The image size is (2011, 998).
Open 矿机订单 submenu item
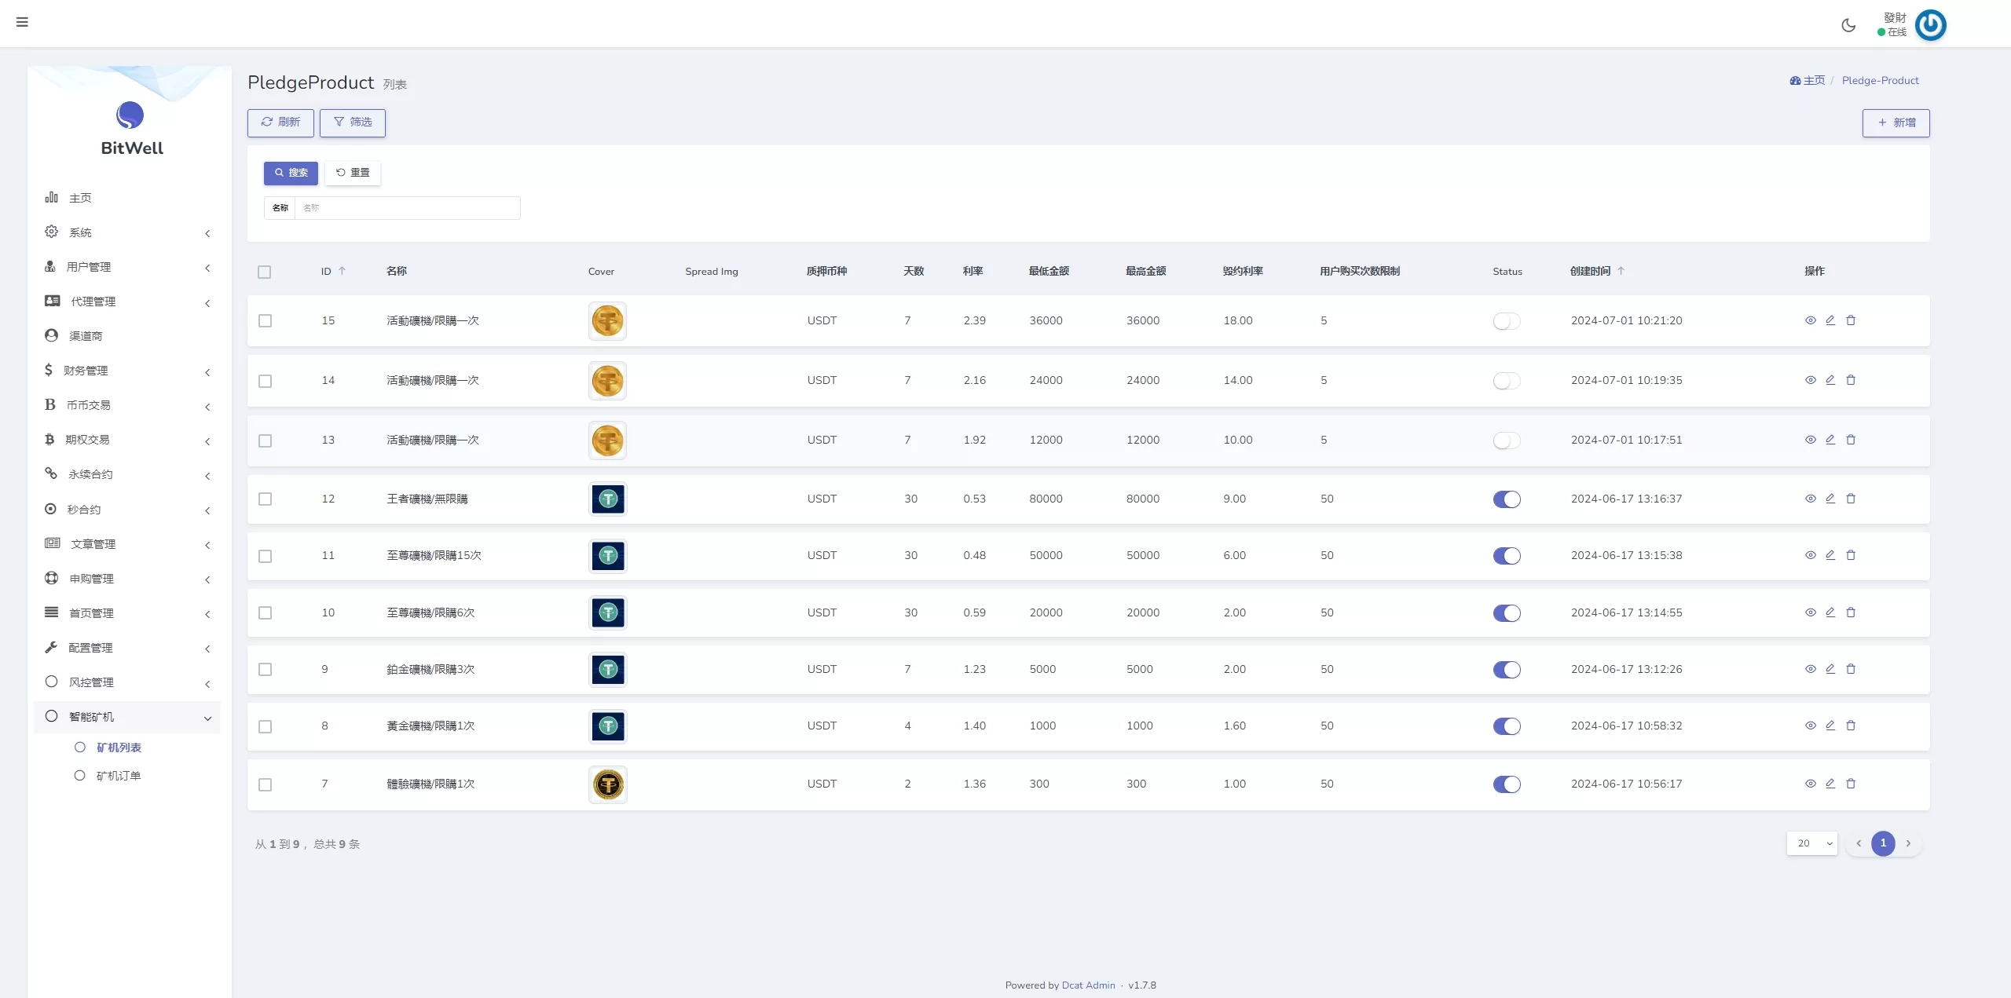pos(118,776)
